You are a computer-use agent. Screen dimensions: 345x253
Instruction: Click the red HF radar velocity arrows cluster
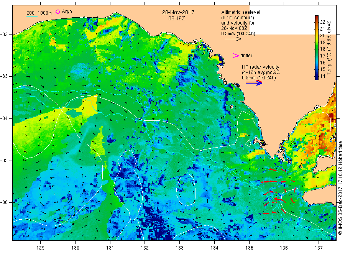tap(279, 191)
